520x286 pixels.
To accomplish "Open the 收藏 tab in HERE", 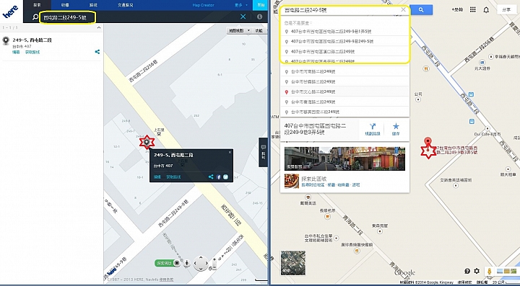I will (x=65, y=5).
